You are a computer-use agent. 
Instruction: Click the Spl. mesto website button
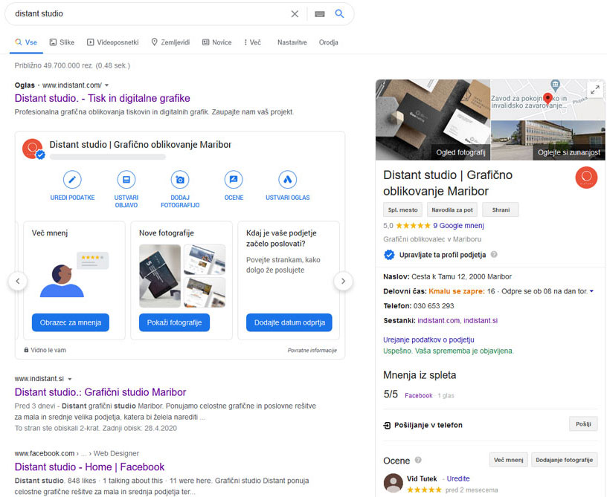pyautogui.click(x=402, y=209)
